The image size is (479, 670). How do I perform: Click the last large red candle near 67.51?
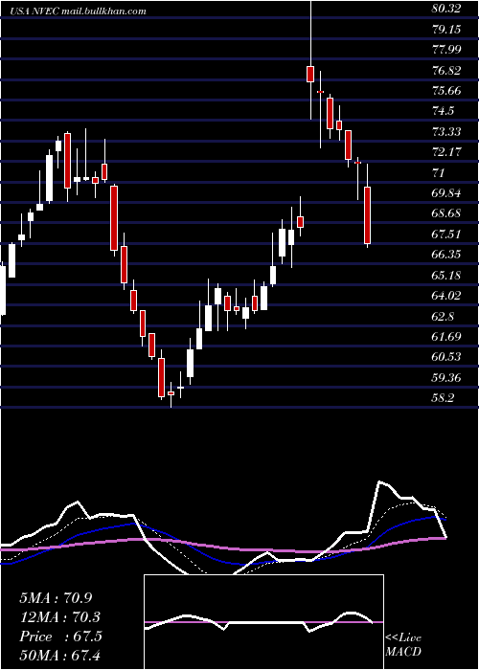click(367, 215)
